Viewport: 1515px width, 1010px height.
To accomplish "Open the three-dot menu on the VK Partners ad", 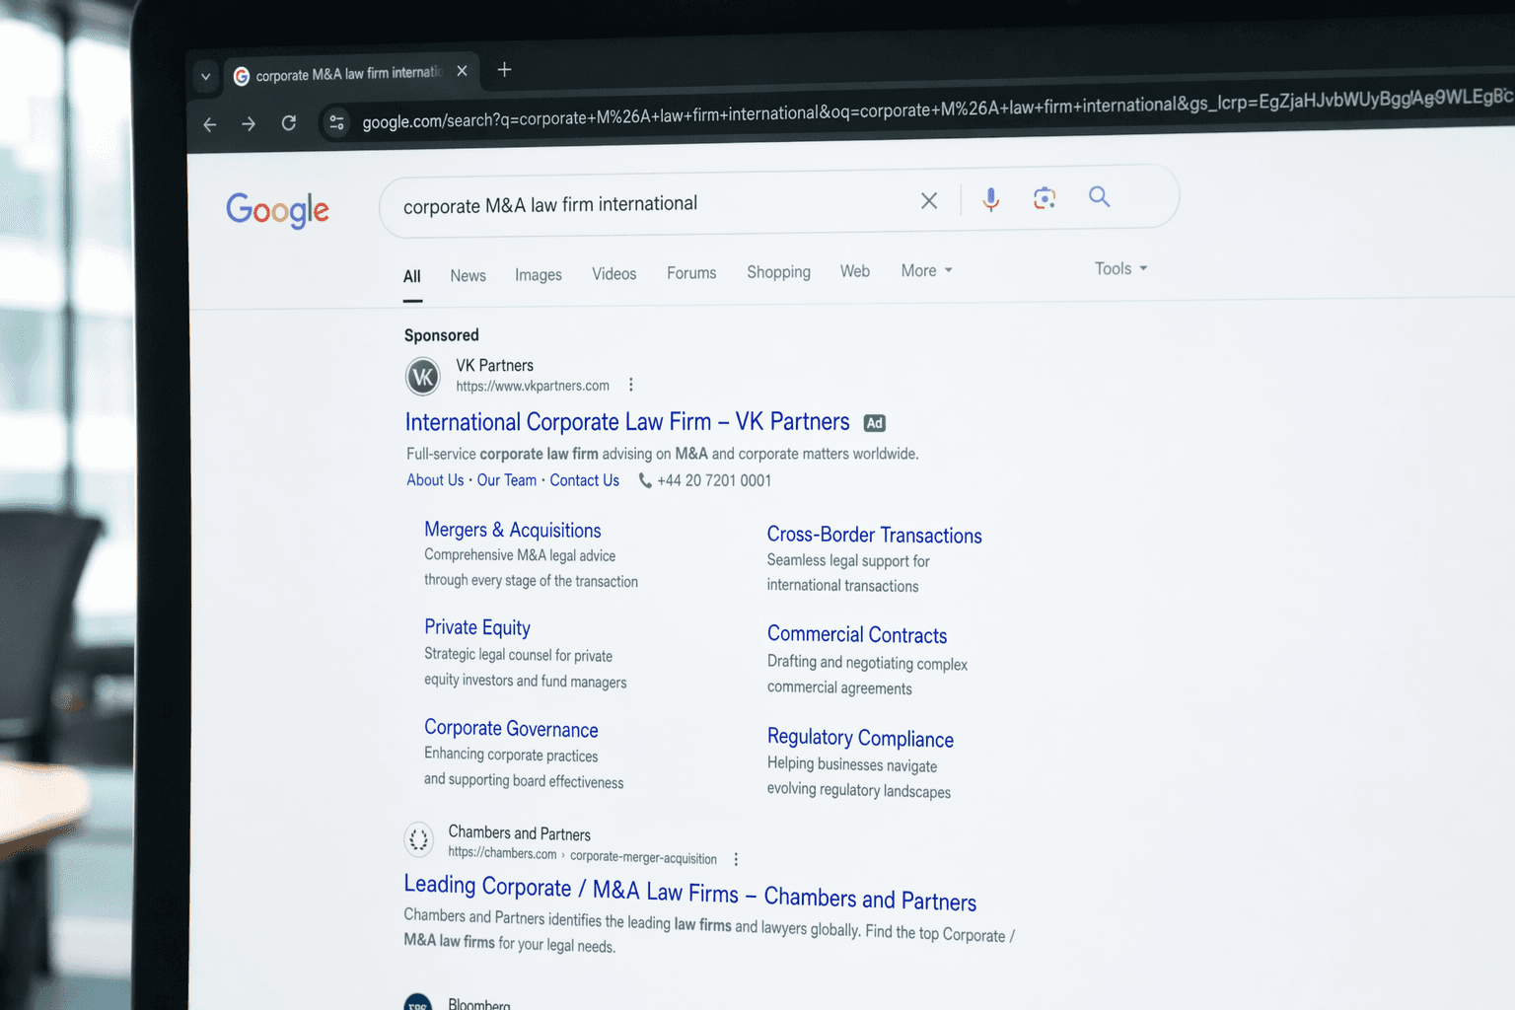I will point(631,385).
